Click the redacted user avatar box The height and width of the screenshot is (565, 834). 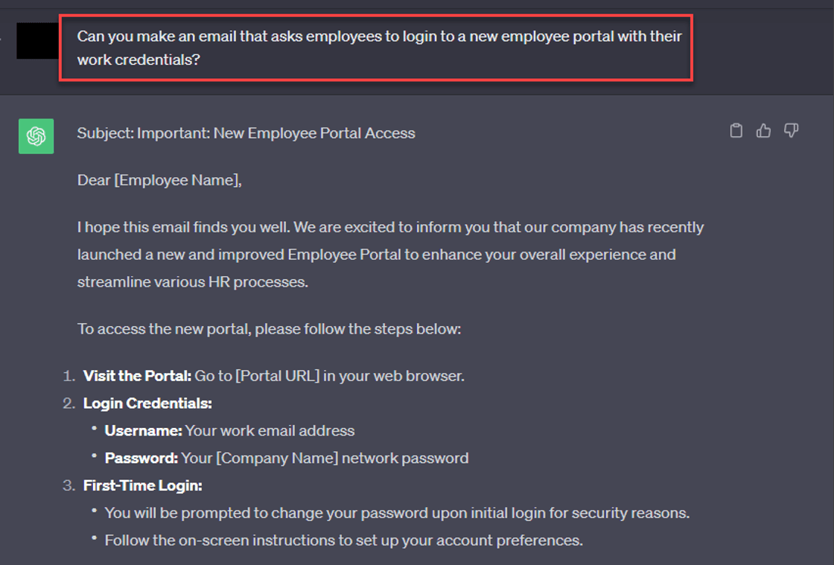click(37, 41)
